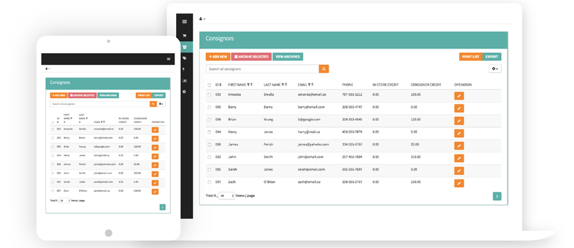Screen dimensions: 574x248
Task: Focus the 'Search all consignors' field on tablet
Action: coord(100,104)
